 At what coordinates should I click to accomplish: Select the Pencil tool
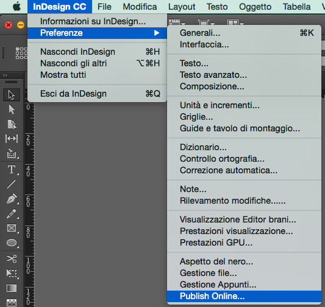(x=12, y=213)
